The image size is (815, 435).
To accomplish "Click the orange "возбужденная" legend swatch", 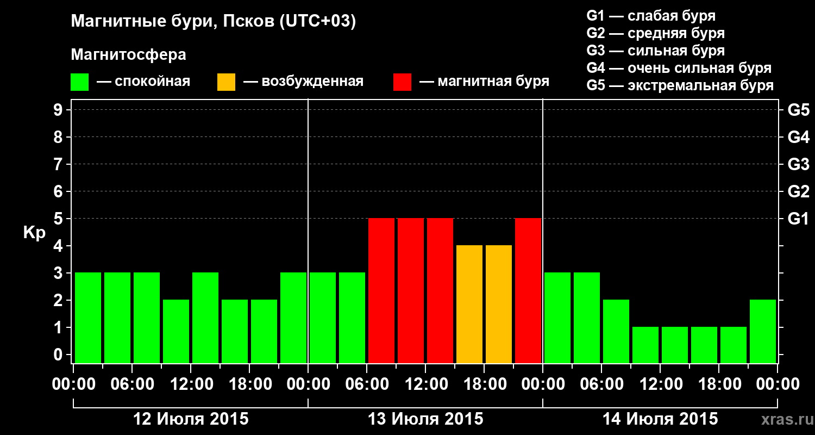I will coord(226,82).
